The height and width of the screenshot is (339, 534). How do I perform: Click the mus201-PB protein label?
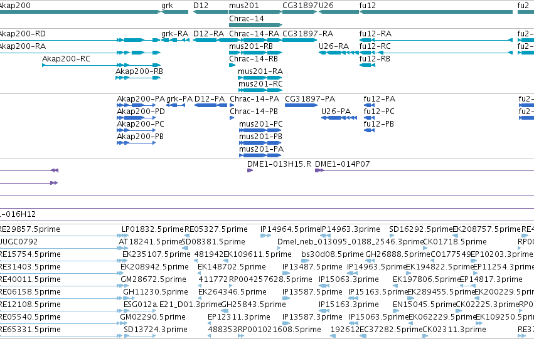pyautogui.click(x=260, y=137)
